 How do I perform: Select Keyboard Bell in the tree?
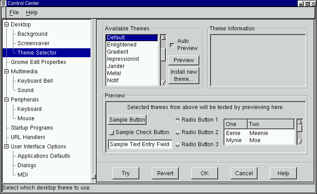coord(35,81)
